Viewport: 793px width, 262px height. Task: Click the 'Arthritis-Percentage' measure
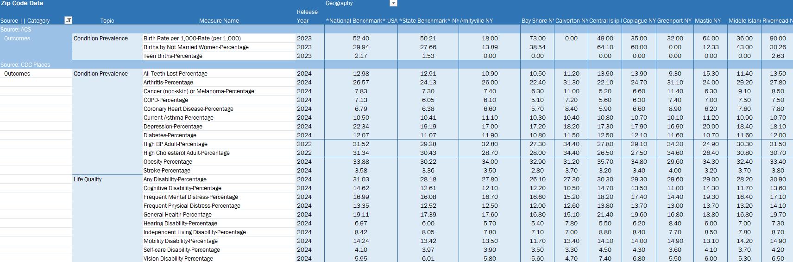[168, 83]
